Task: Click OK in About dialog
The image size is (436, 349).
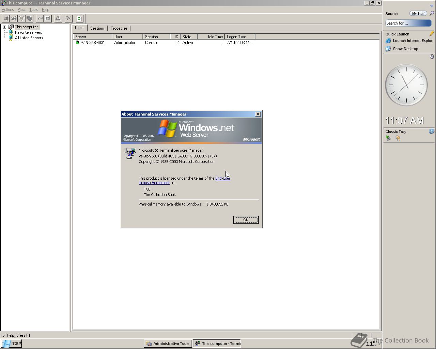Action: click(x=246, y=220)
